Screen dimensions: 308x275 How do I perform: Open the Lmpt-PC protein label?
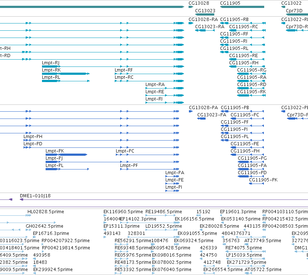(125, 151)
